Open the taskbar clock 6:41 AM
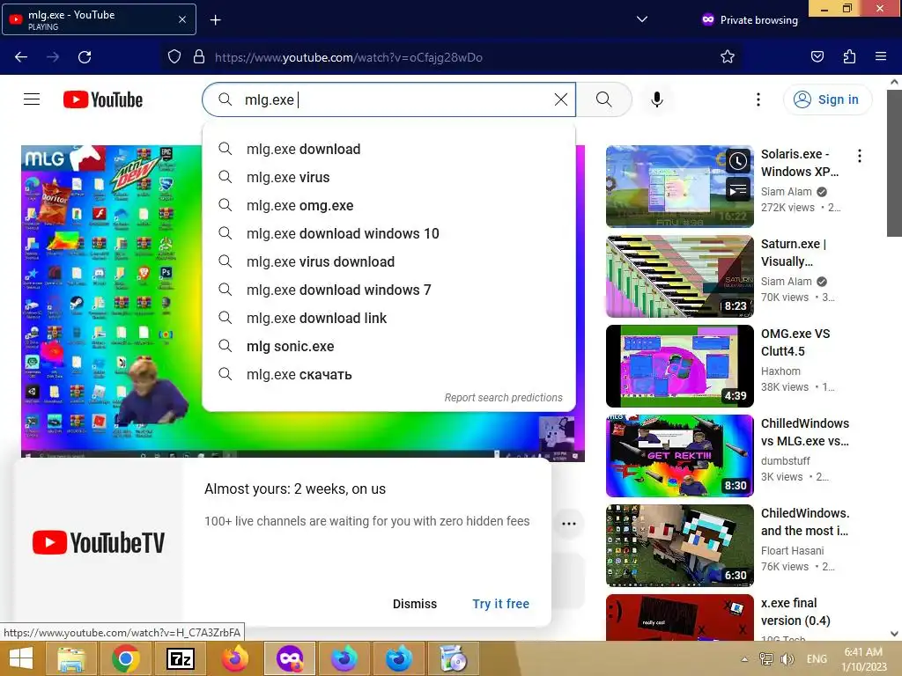This screenshot has height=676, width=902. [x=863, y=659]
